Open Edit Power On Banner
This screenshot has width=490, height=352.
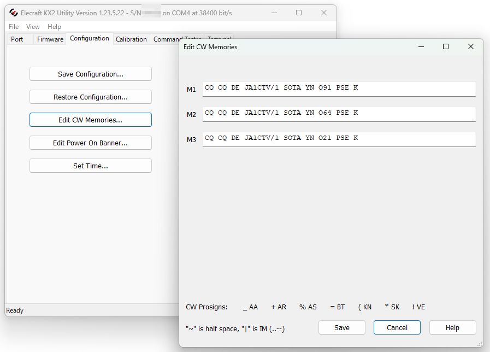[91, 143]
